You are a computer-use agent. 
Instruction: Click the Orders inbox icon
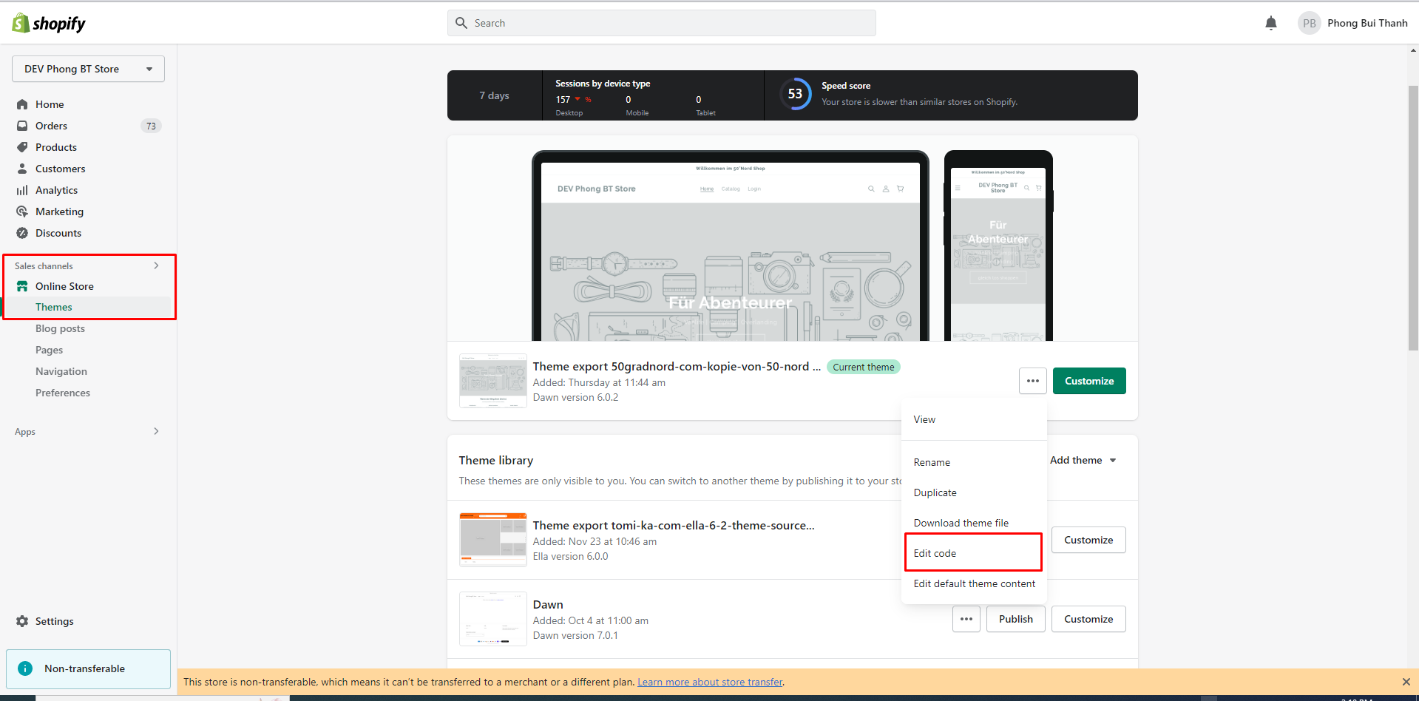point(22,126)
